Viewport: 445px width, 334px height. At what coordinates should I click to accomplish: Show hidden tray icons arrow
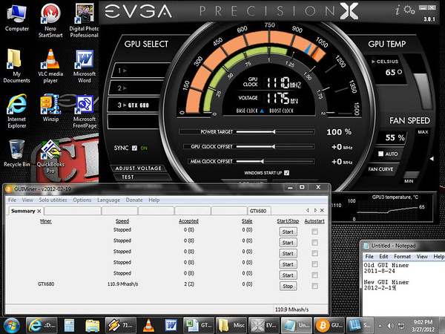[x=380, y=326]
